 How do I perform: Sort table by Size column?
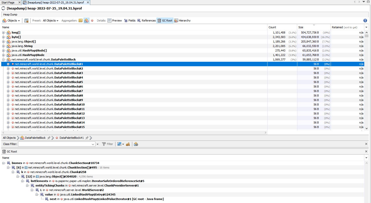314,27
